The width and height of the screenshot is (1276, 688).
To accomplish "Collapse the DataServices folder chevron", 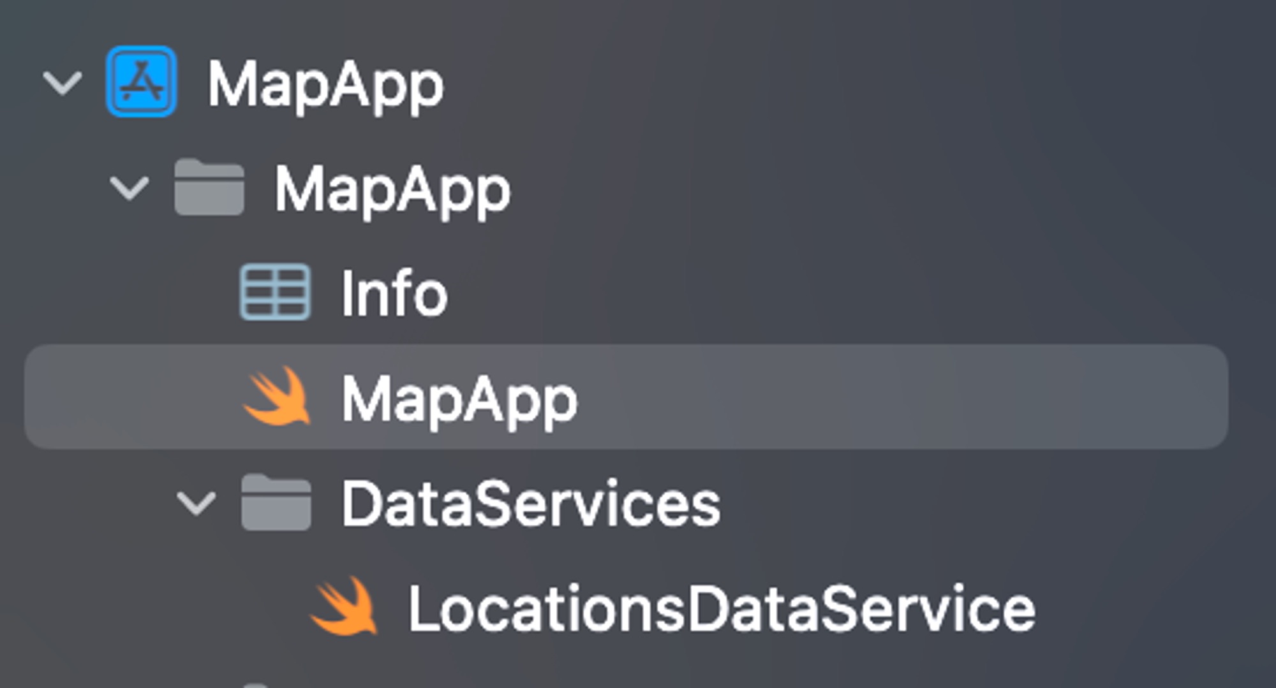I will point(196,504).
